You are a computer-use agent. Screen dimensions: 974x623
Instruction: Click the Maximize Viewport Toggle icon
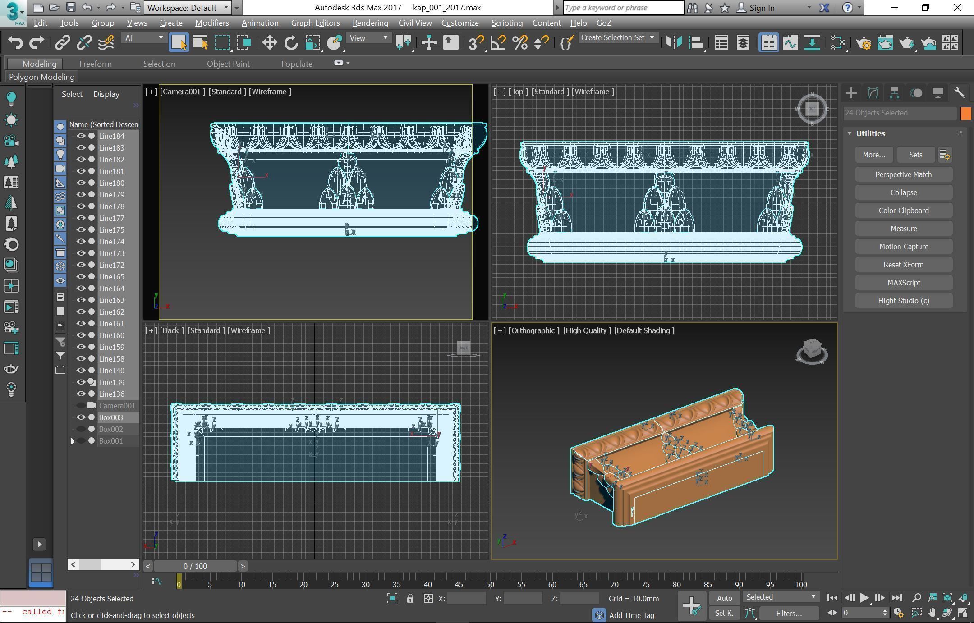click(x=963, y=613)
